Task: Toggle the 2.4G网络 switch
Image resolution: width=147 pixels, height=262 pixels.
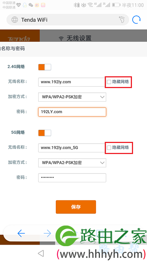Action: [45, 67]
